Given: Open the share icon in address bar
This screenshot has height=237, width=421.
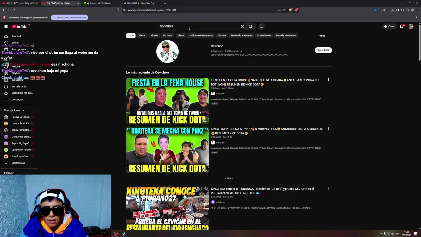Looking at the screenshot, I should tap(285, 10).
